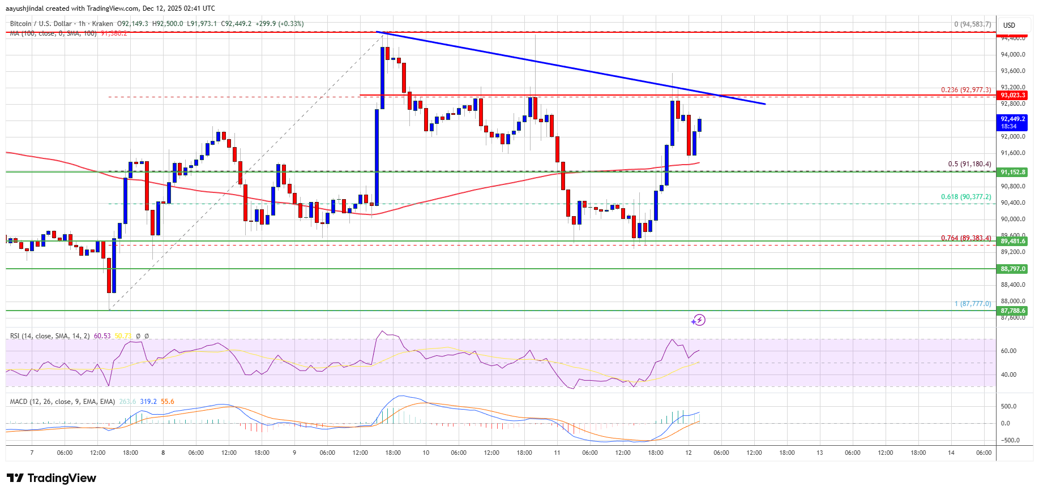Screen dimensions: 1039x495
Task: Click the blue current price label 92,449.2
Action: click(x=1012, y=122)
